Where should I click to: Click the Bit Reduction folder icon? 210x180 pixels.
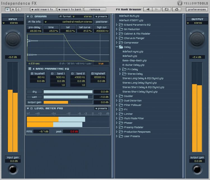pyautogui.click(x=121, y=29)
